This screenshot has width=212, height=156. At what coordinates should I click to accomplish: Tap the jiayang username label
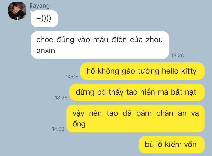pyautogui.click(x=40, y=6)
